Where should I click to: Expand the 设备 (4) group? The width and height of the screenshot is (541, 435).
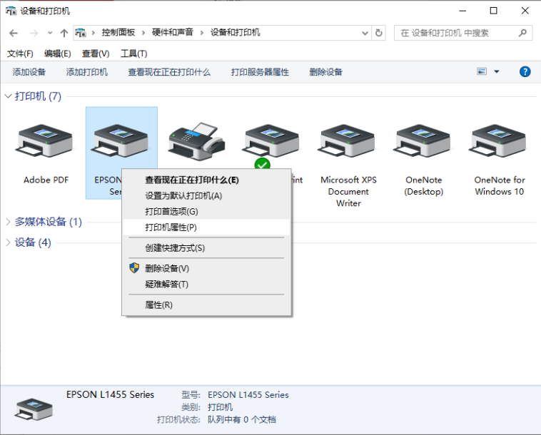coord(9,242)
